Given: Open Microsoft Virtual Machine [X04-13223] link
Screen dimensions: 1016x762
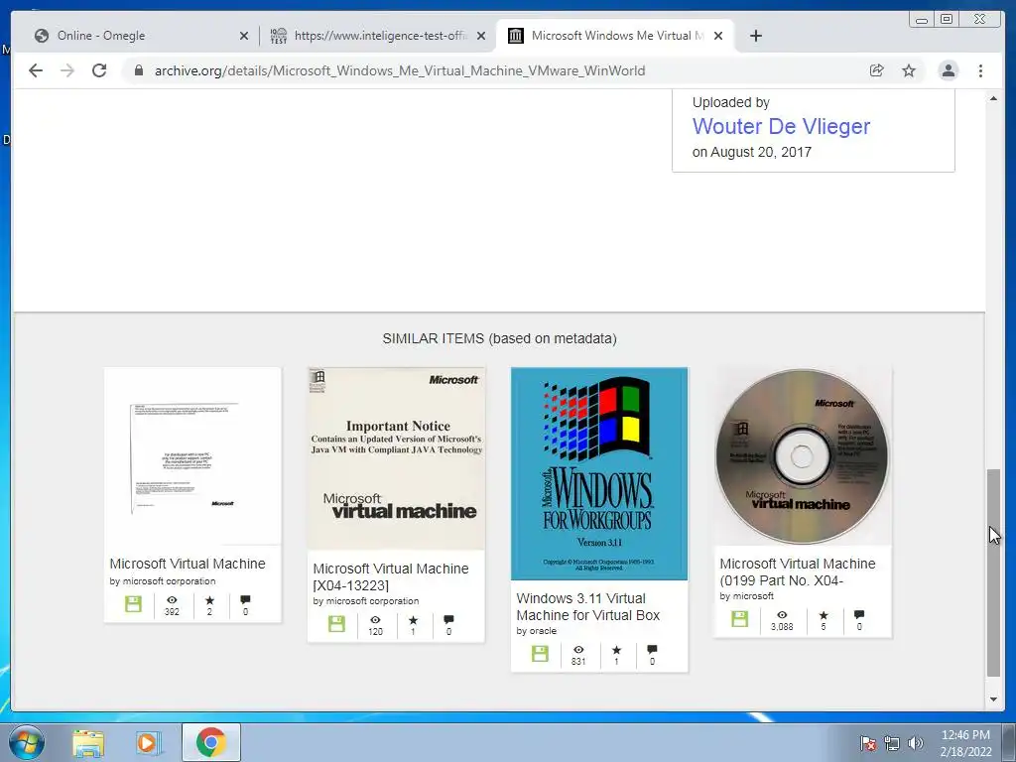Looking at the screenshot, I should pyautogui.click(x=391, y=576).
